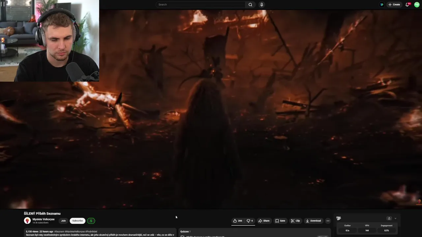Click the Engagement 8.5% stat
Image resolution: width=422 pixels, height=237 pixels.
[386, 228]
